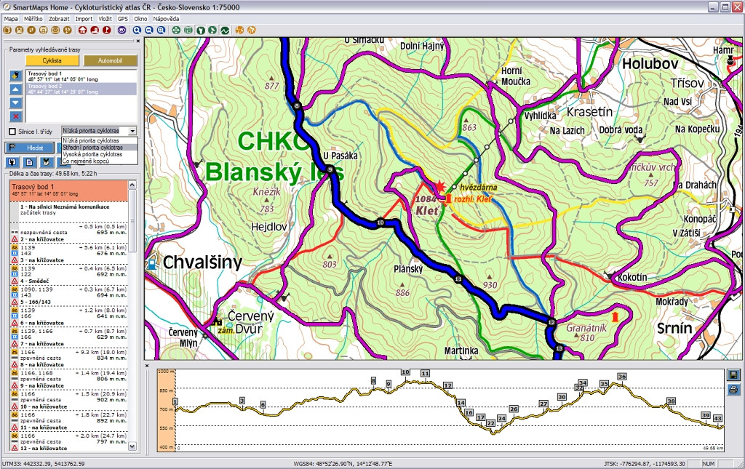The height and width of the screenshot is (469, 745).
Task: Click the Chvalšiny fuel station map icon
Action: click(x=151, y=263)
